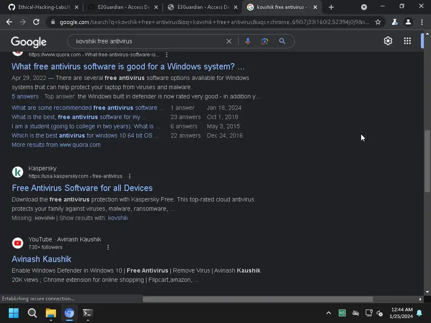431x323 pixels.
Task: Click the YouTube favicon
Action: pos(18,243)
